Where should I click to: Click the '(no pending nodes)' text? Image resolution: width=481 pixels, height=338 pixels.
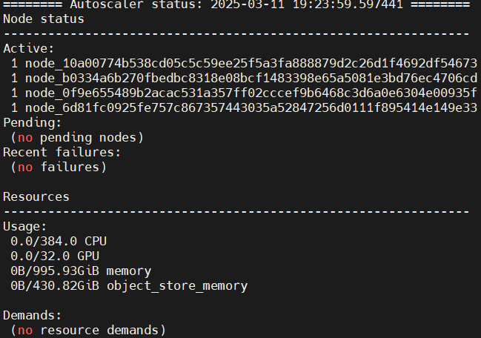(x=77, y=138)
